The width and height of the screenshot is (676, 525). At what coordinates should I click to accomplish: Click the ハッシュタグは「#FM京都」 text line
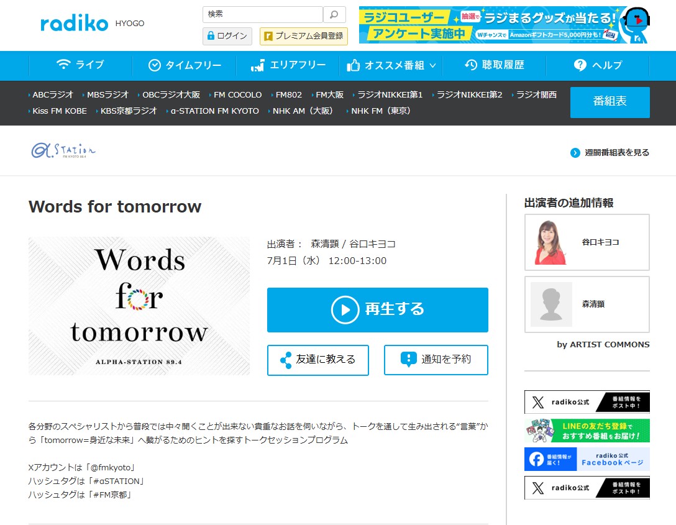(x=80, y=495)
